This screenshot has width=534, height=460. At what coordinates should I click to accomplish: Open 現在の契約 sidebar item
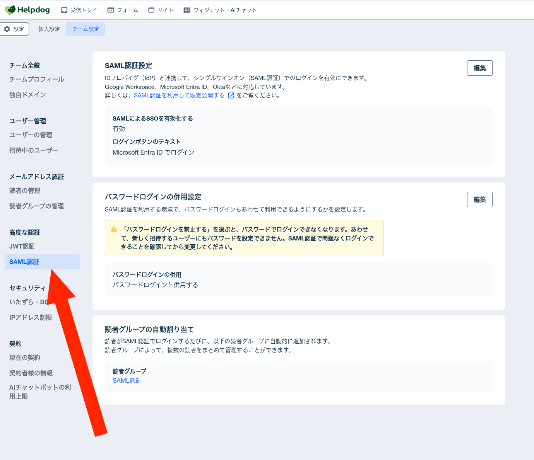[x=25, y=358]
